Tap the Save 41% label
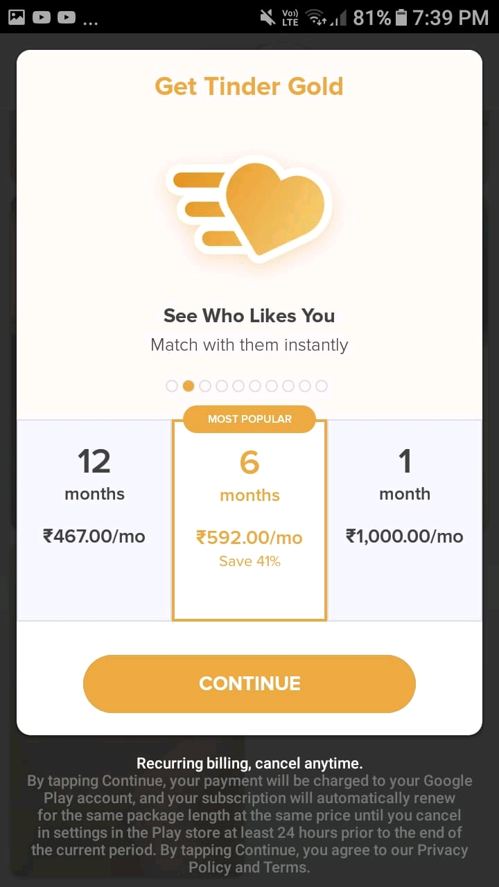Screen dimensions: 499x887 249,561
